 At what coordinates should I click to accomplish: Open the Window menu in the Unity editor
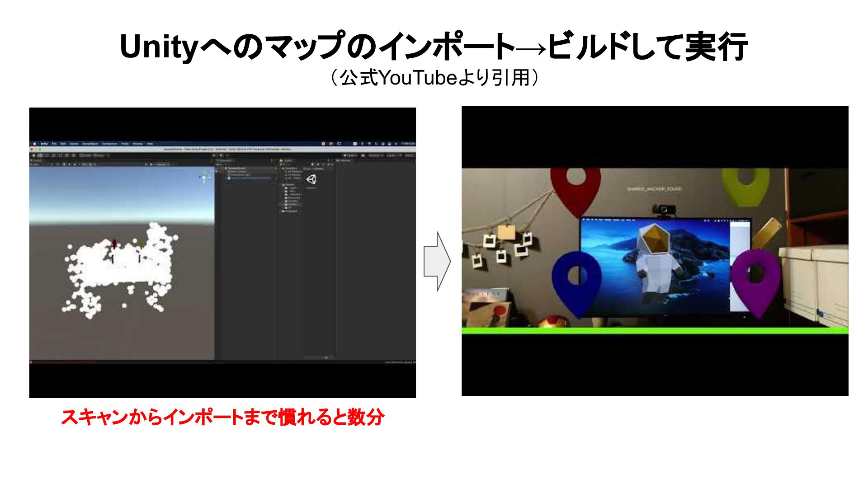coord(138,144)
